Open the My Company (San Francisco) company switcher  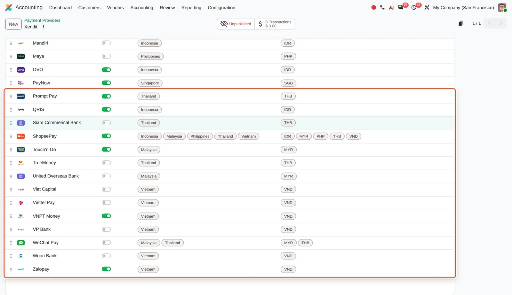pyautogui.click(x=463, y=8)
